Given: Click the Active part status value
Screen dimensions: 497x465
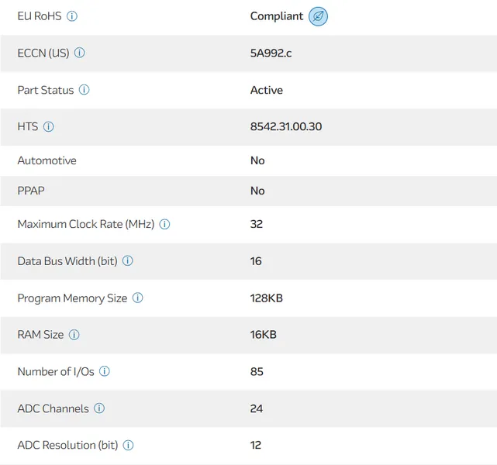Looking at the screenshot, I should pos(266,90).
